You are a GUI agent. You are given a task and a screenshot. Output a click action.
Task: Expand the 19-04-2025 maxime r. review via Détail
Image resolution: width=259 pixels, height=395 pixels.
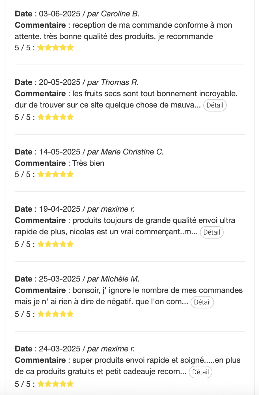tap(211, 232)
